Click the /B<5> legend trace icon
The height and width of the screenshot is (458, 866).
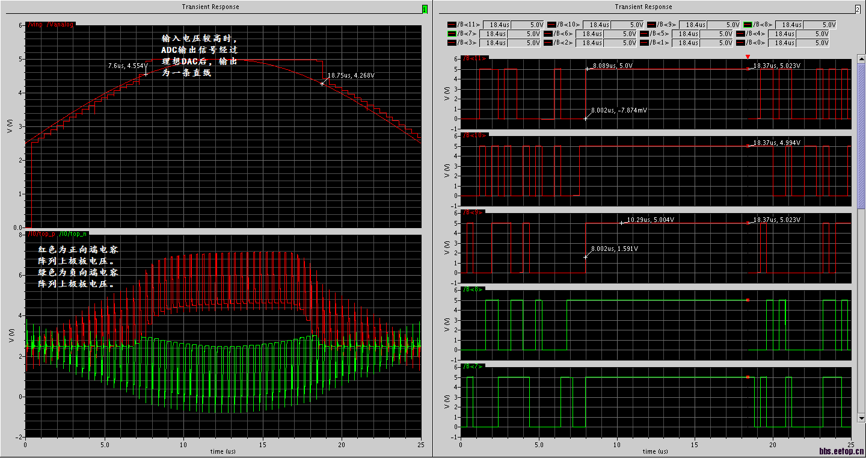point(644,34)
